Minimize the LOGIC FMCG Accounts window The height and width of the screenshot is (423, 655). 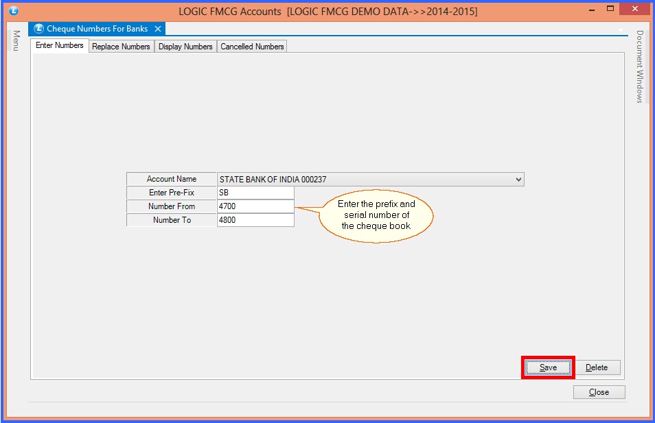point(592,10)
